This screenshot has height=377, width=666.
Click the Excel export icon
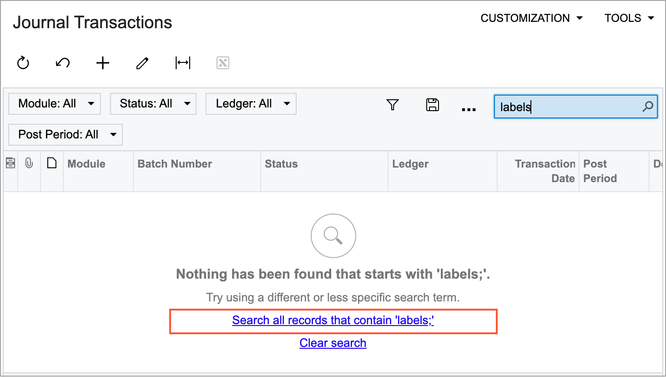pos(223,63)
